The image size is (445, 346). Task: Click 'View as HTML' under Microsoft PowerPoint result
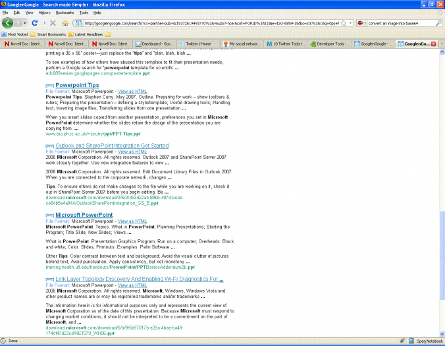[132, 221]
